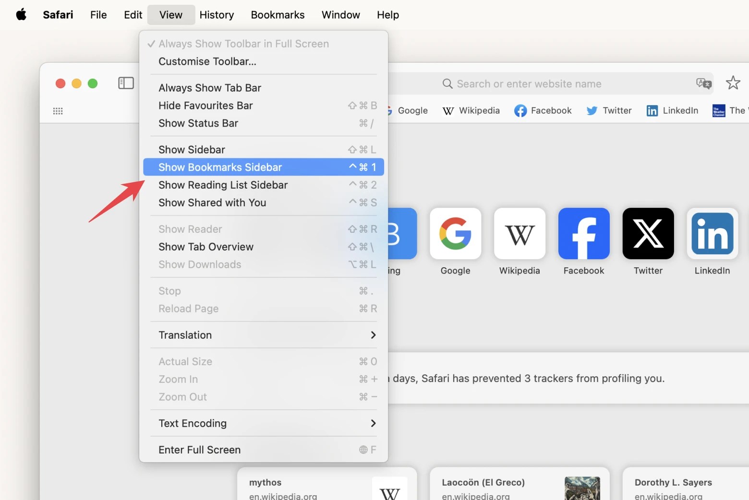
Task: Toggle Always Show Toolbar in Full Screen
Action: [243, 43]
